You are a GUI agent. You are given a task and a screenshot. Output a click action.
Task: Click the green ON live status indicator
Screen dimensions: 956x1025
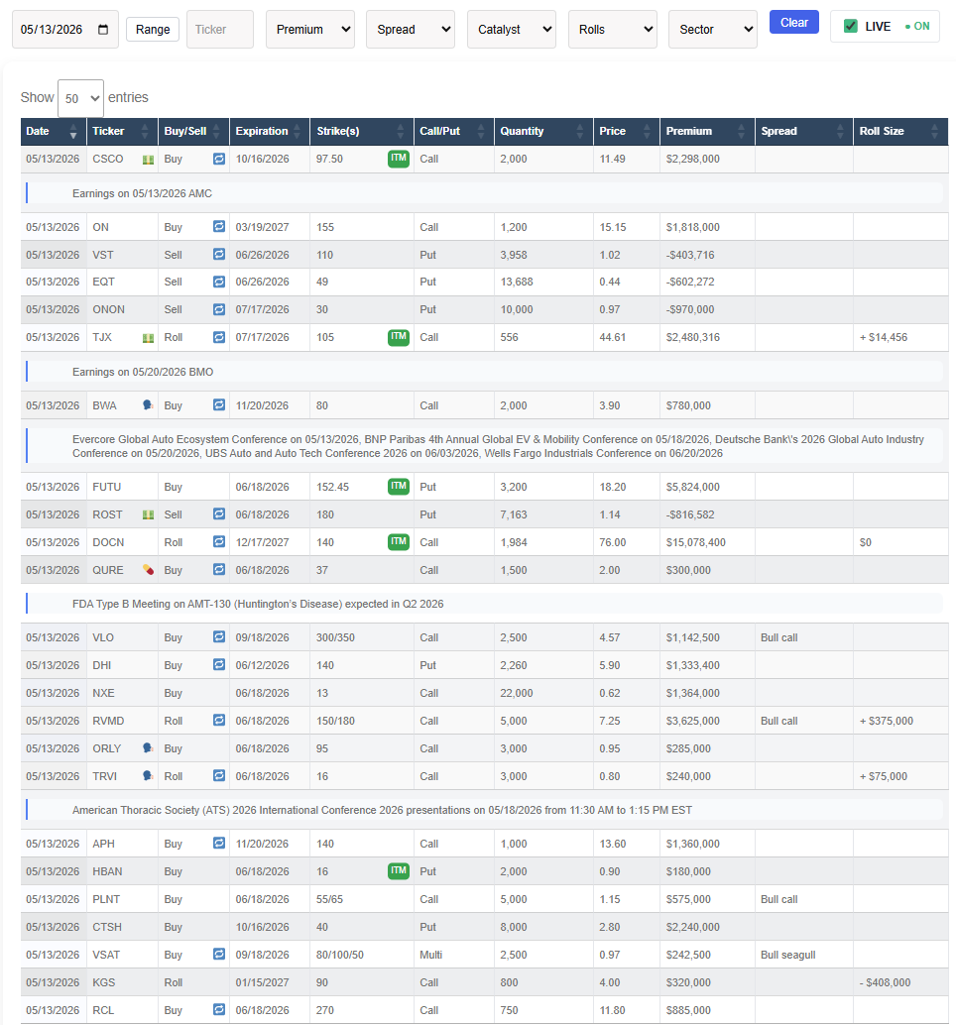917,26
